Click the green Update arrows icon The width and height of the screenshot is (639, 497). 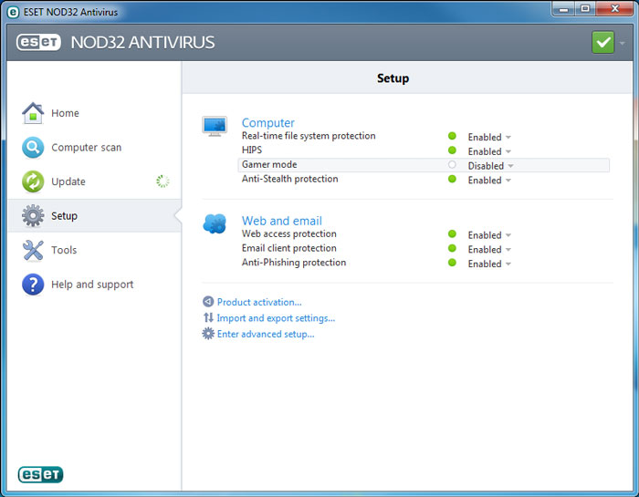(x=33, y=181)
